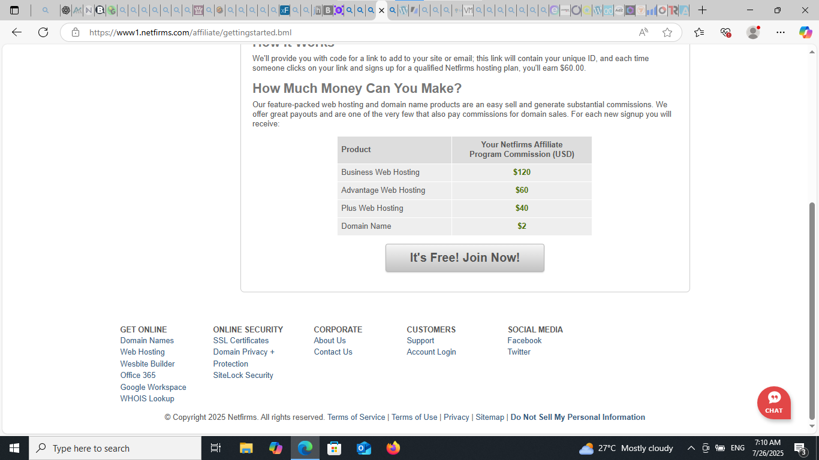This screenshot has width=819, height=460.
Task: Open Edge Settings and more menu
Action: (780, 32)
